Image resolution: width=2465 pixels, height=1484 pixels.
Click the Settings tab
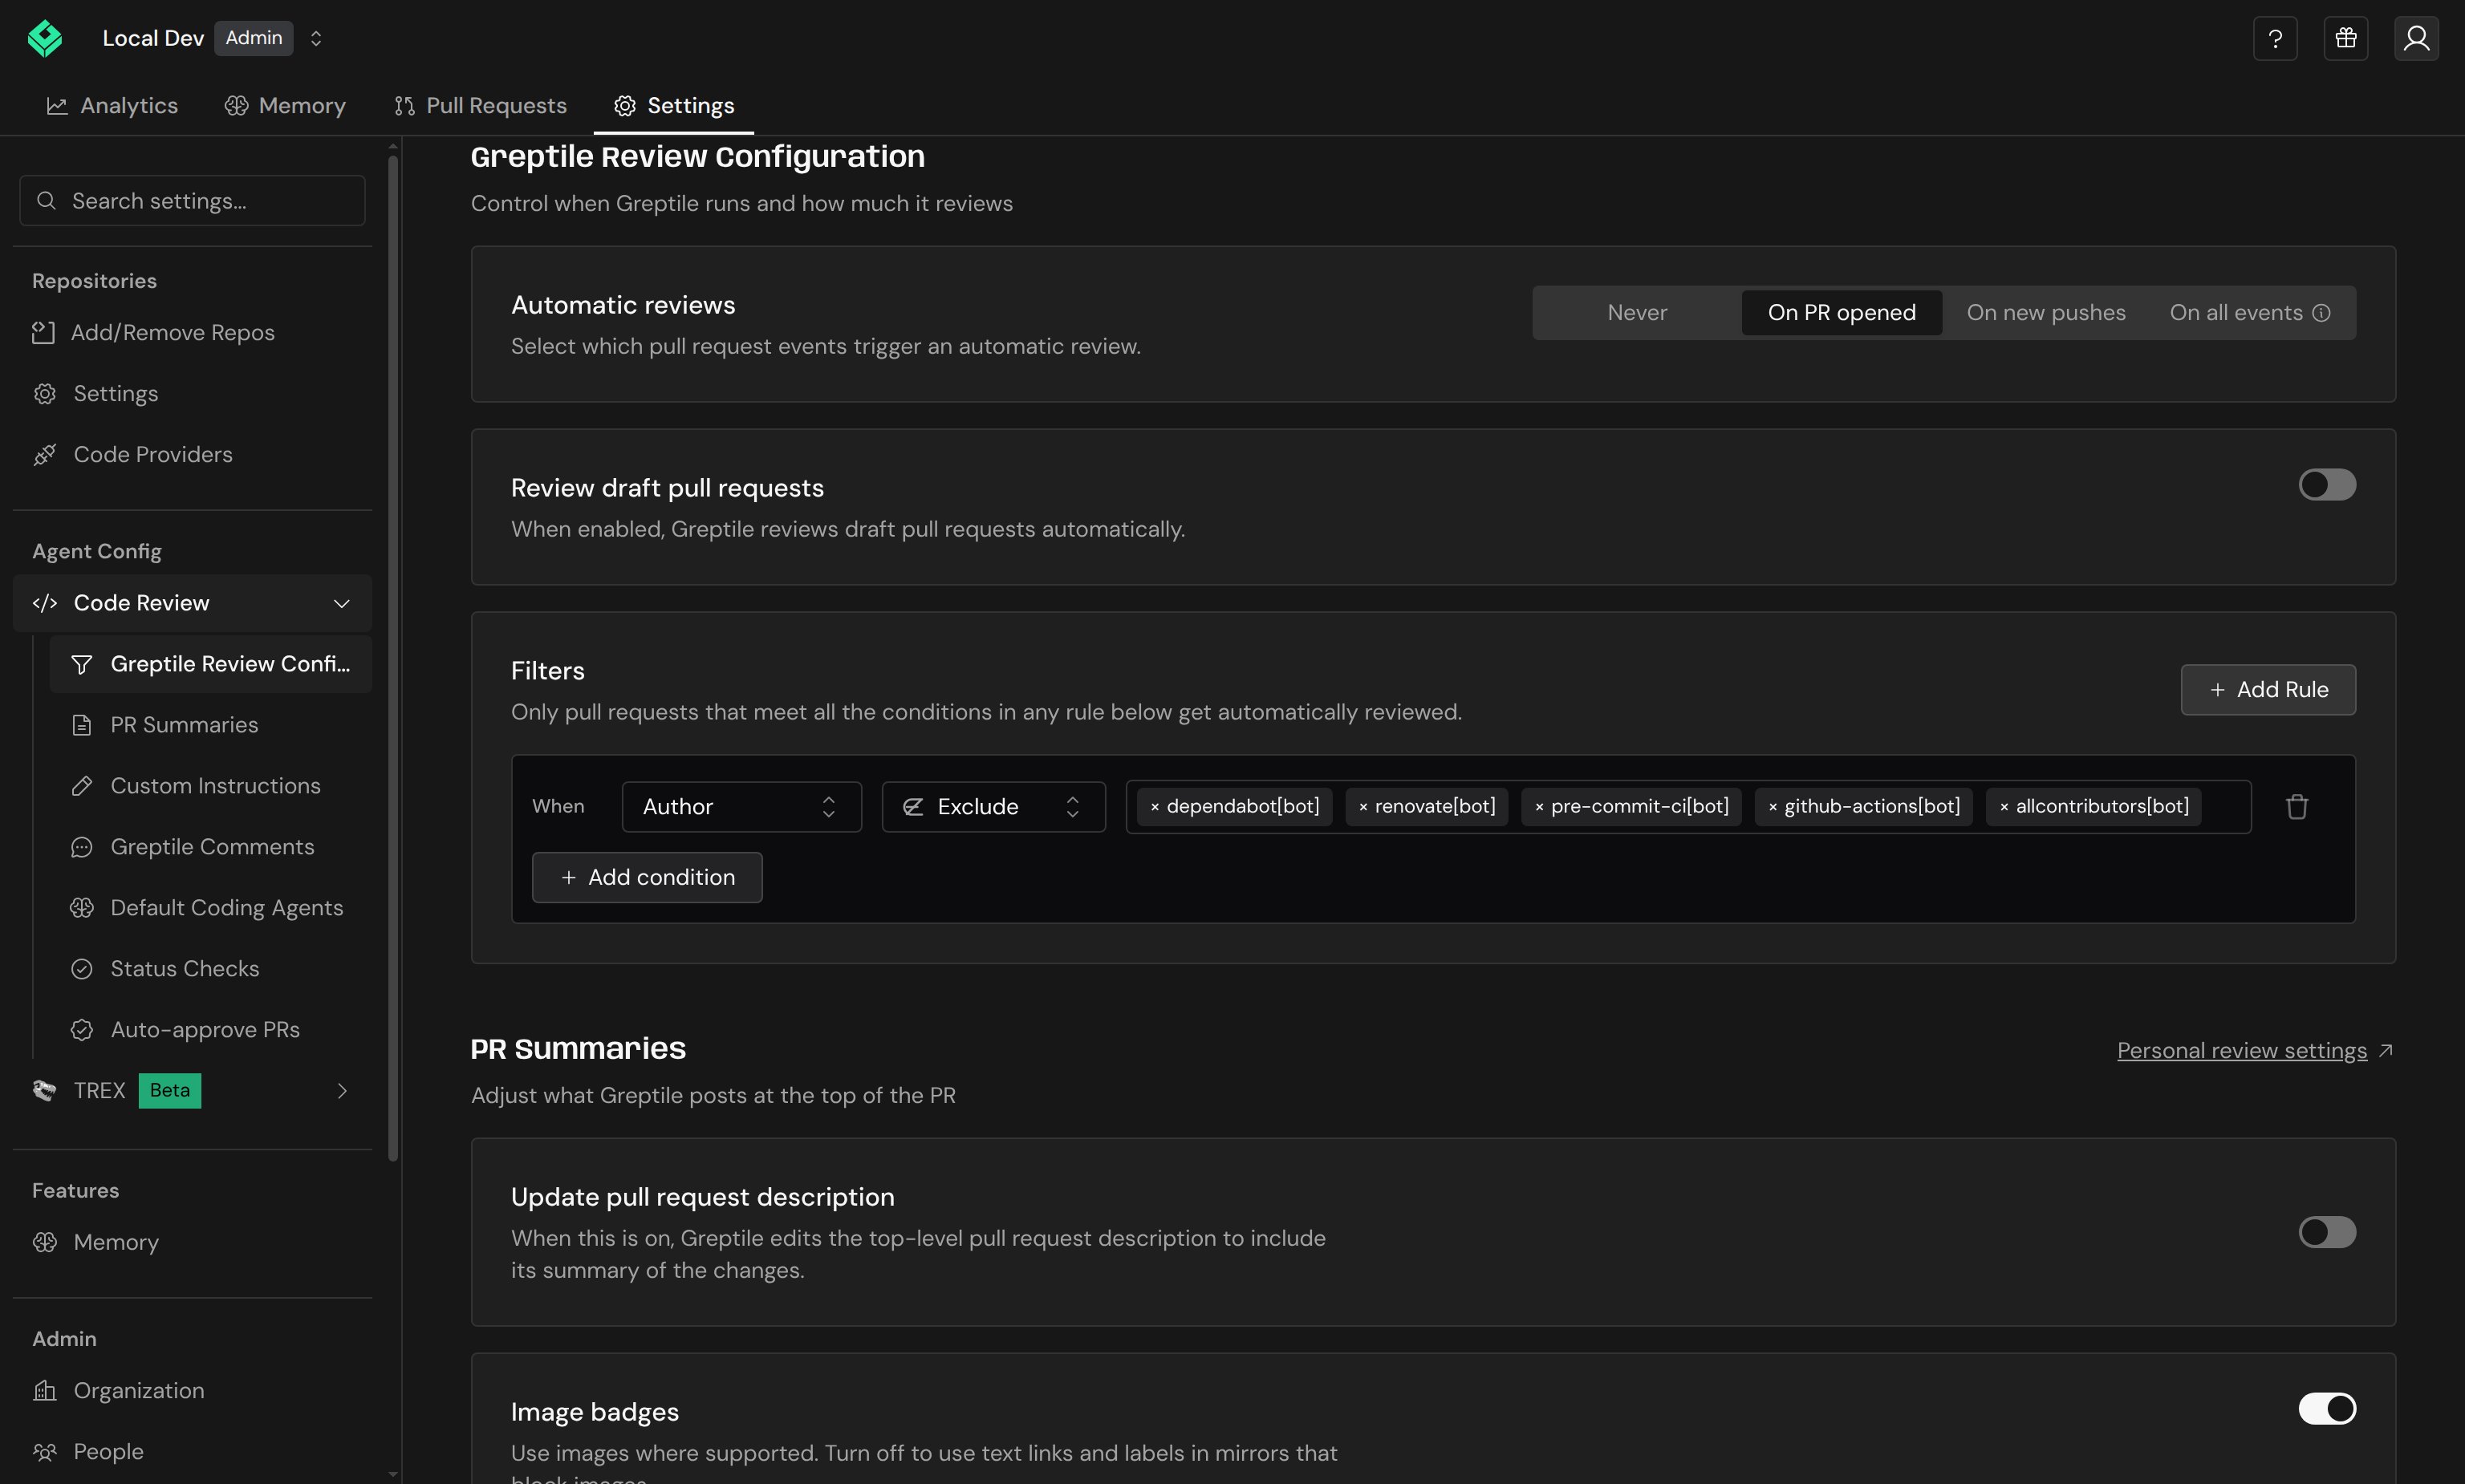674,106
